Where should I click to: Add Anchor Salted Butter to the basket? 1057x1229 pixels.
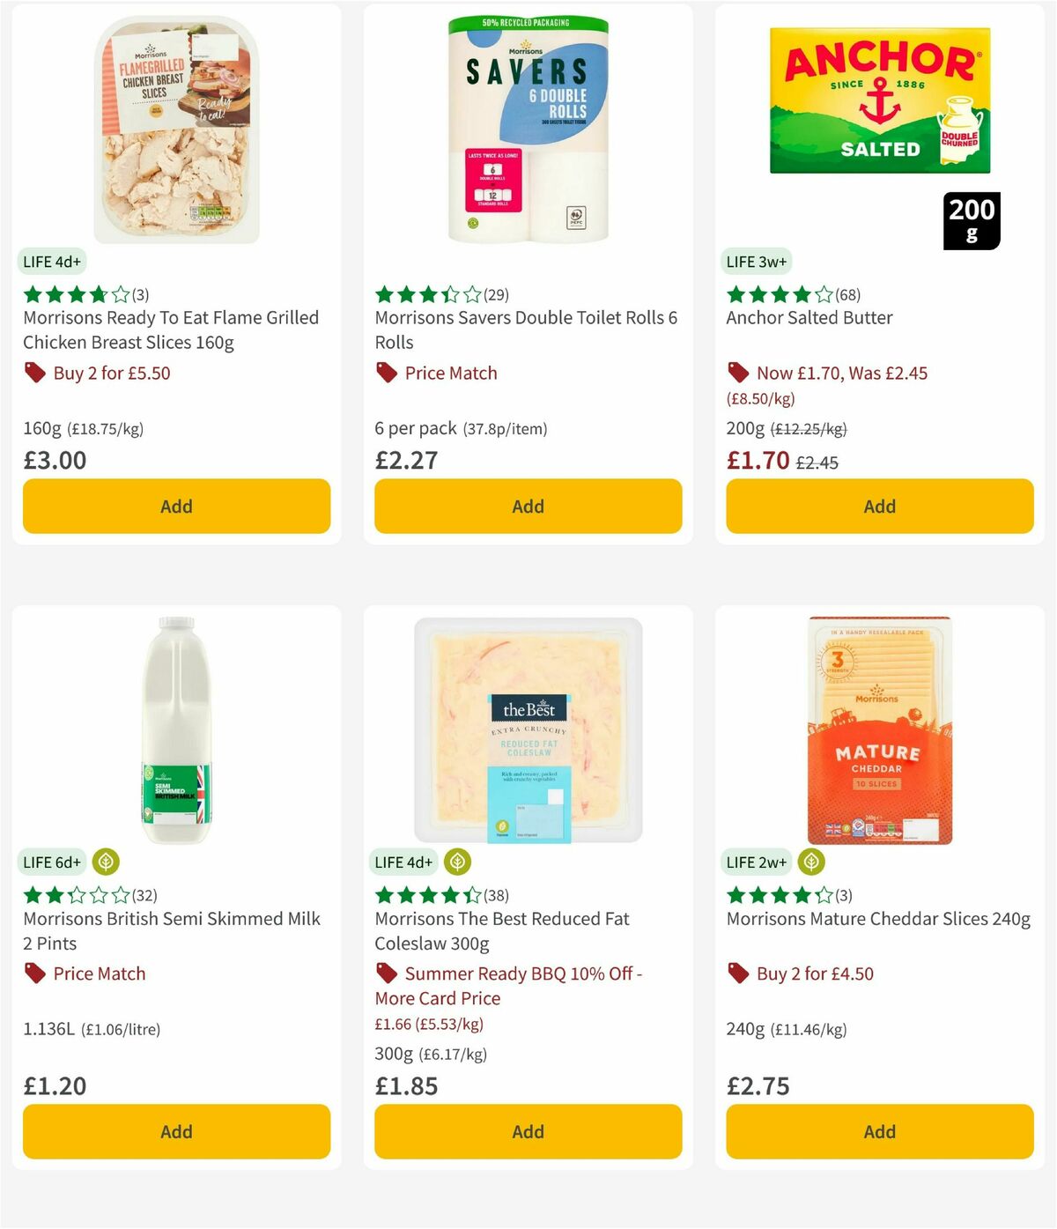(879, 506)
